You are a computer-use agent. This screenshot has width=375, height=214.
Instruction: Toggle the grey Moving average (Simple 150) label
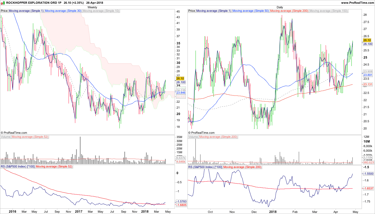(x=328, y=11)
